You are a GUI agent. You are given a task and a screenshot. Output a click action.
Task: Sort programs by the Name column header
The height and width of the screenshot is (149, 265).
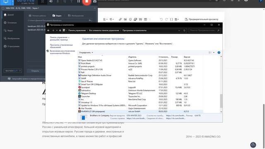tap(102, 57)
